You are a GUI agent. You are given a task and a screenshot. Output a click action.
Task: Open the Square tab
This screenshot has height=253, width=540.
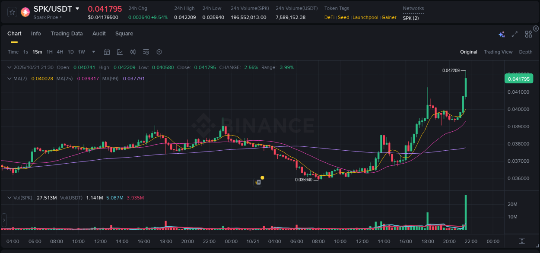point(124,34)
